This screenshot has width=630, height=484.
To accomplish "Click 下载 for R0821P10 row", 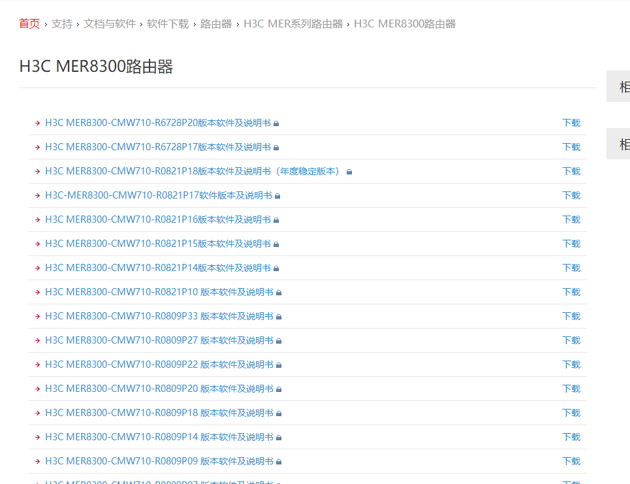I will (x=571, y=292).
